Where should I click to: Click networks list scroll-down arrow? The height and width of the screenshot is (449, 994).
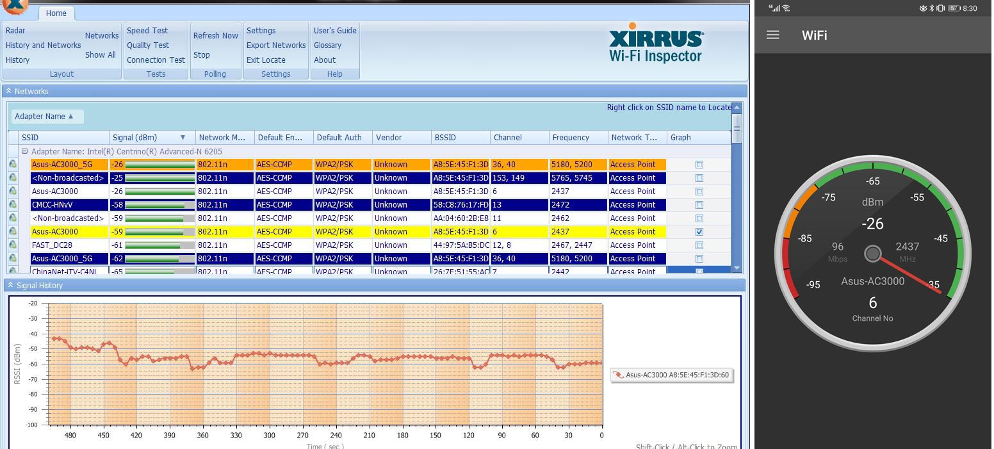737,268
